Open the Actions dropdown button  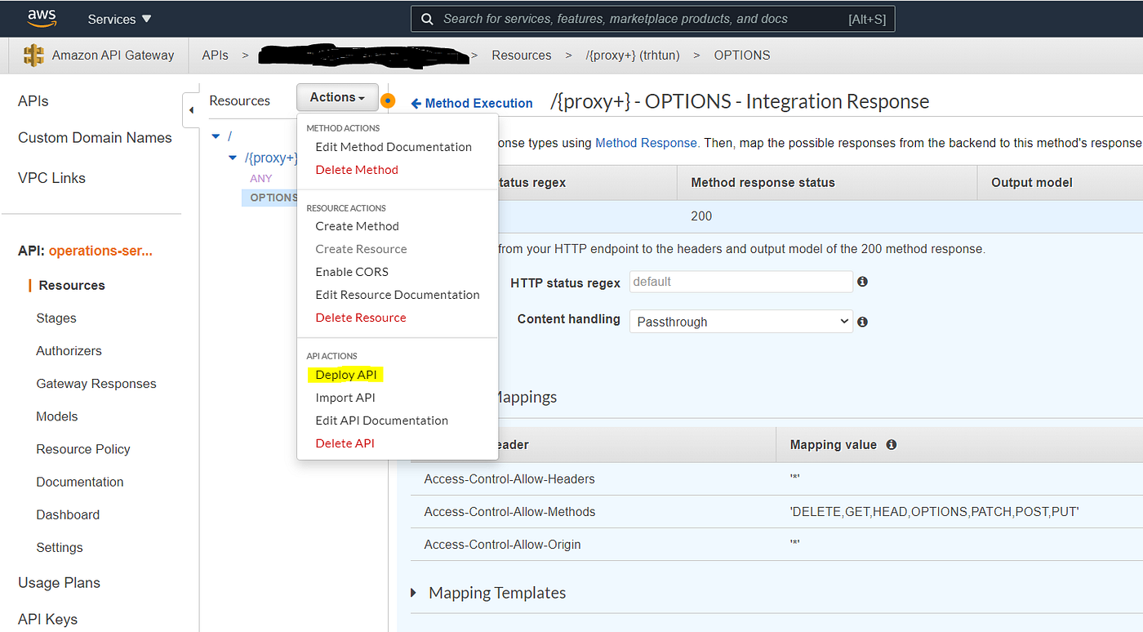[x=337, y=97]
